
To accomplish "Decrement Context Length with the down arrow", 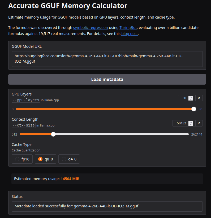I will (191, 125).
